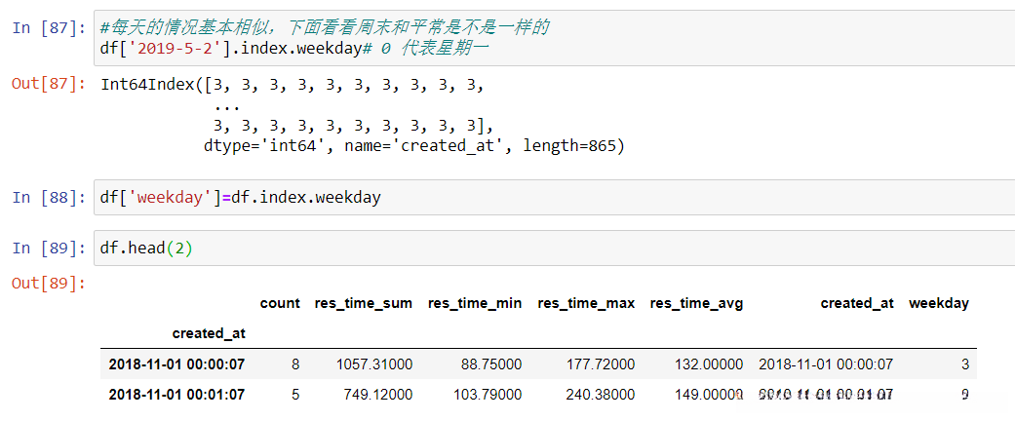Click the res_time_max column header
This screenshot has height=421, width=1015.
(x=586, y=303)
